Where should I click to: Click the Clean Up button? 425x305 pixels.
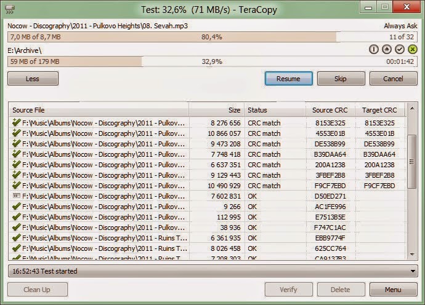pyautogui.click(x=38, y=290)
